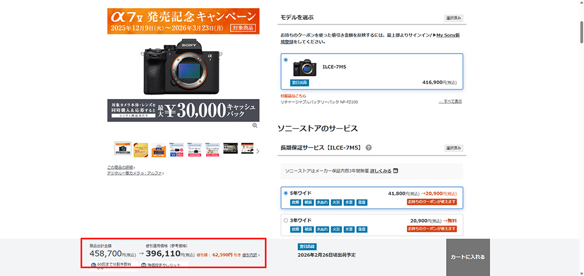
Task: Click リチャージャブルバッテリーパック NP-FZ100 text
Action: (319, 102)
